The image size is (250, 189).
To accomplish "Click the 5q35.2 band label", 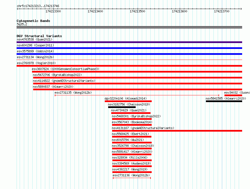I will tap(22, 24).
